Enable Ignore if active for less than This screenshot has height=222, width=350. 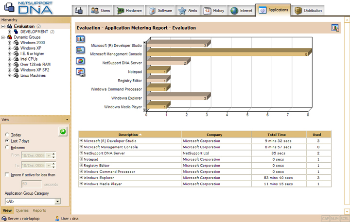[x=7, y=175]
